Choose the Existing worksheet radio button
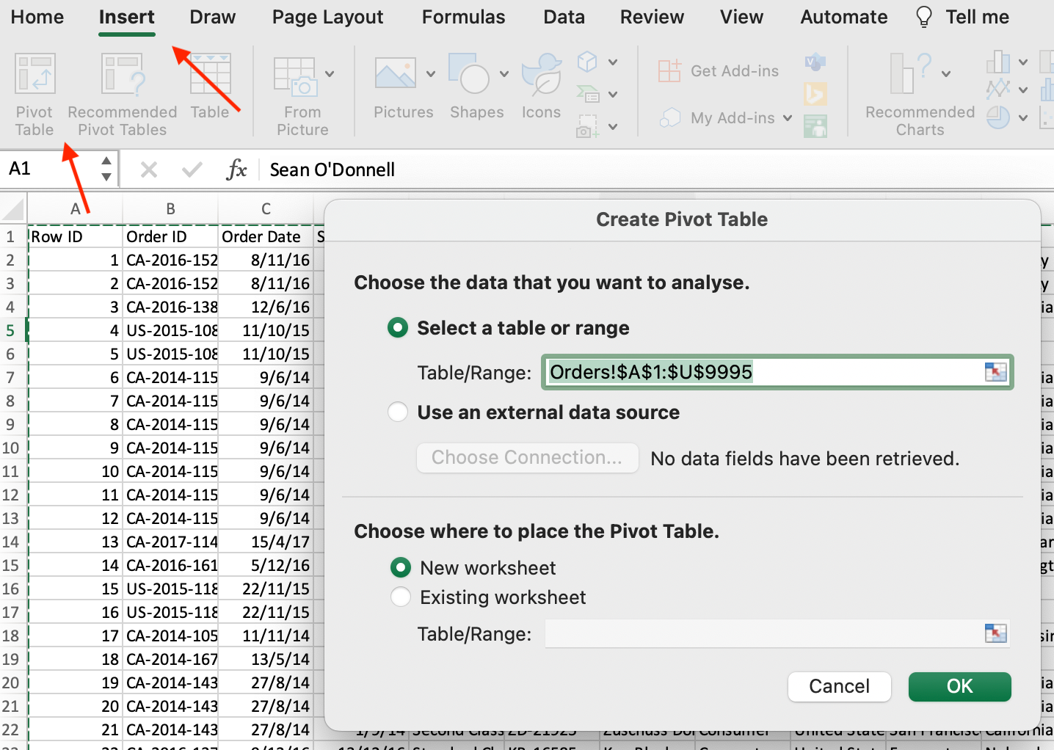Image resolution: width=1054 pixels, height=750 pixels. [x=401, y=597]
